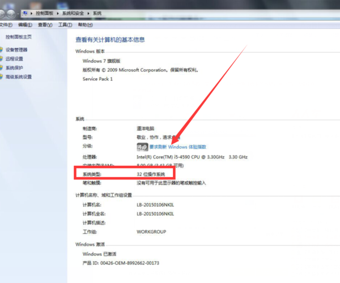340x283 pixels.
Task: Expand breadcrumb arrow before 系统和安全
Action: (x=58, y=14)
